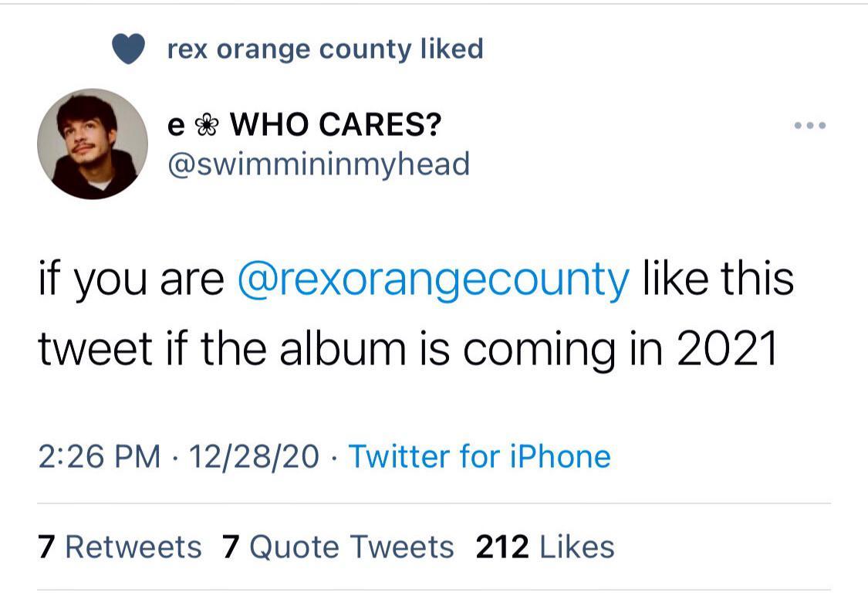Select the tweet body text

tap(417, 313)
